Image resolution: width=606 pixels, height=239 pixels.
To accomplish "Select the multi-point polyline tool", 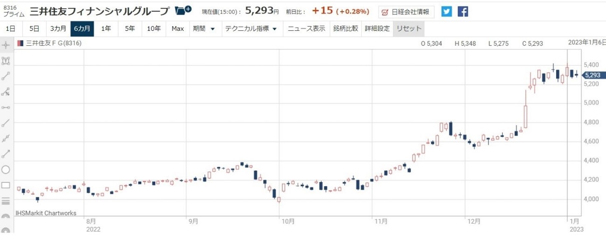I will pos(6,139).
